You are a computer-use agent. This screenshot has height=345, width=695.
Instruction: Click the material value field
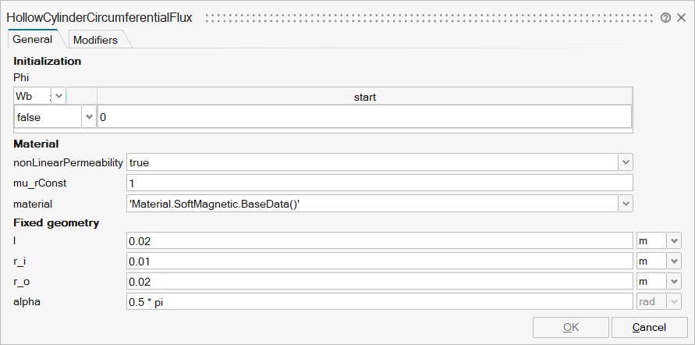371,203
